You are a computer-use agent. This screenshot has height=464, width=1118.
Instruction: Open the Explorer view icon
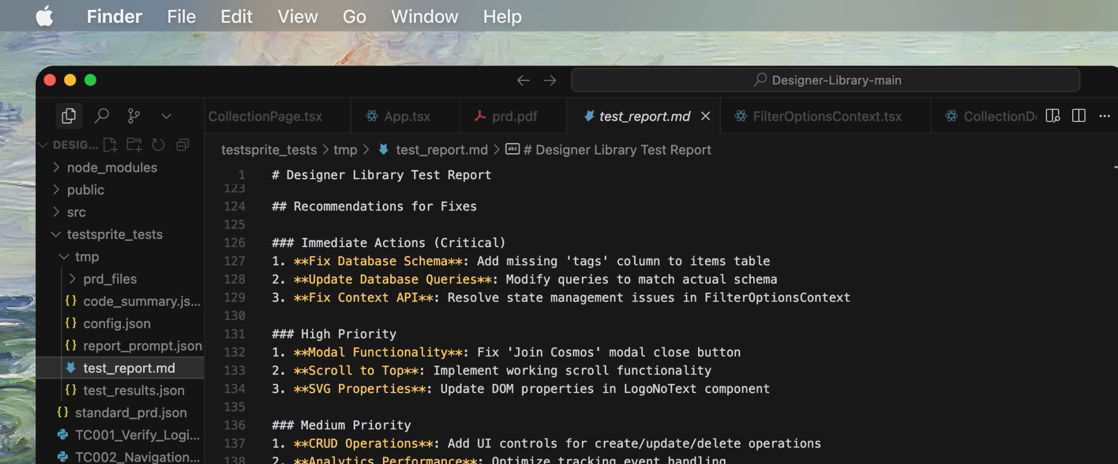(x=69, y=116)
